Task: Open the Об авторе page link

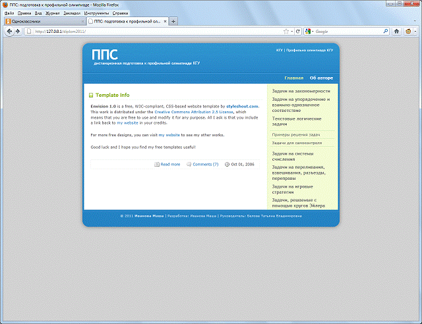Action: pos(321,78)
